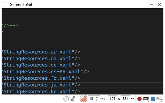Screen dimensions: 165x103
Task: Click the width field showing 605
Action: (112, 99)
